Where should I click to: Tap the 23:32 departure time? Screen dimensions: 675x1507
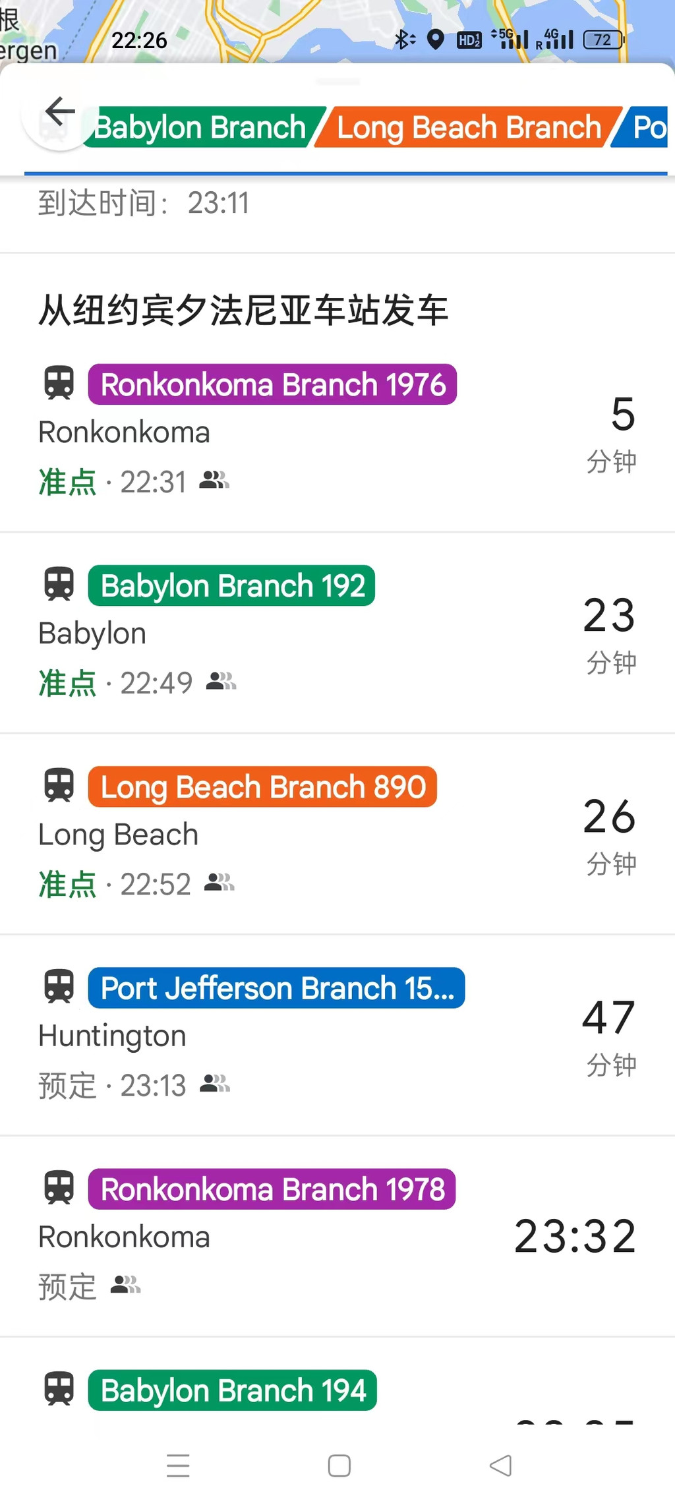[x=575, y=1236]
